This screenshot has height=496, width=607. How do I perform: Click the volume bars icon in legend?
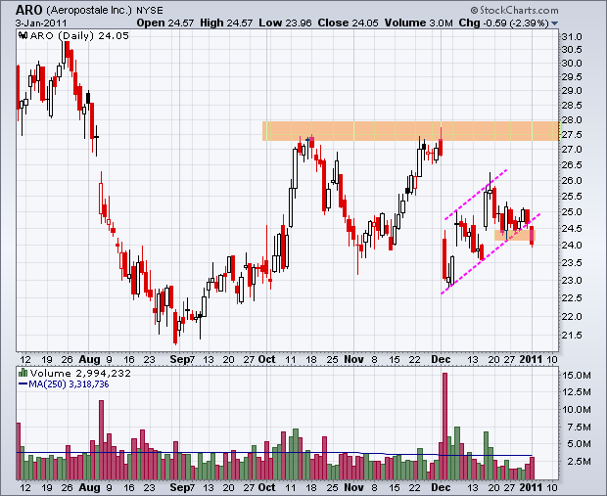tap(23, 373)
